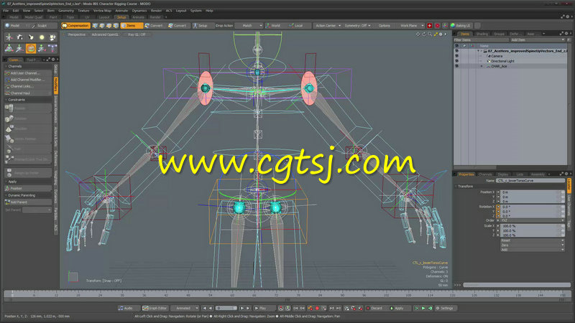This screenshot has width=575, height=323.
Task: Switch to the Animate layout tab
Action: pyautogui.click(x=138, y=17)
